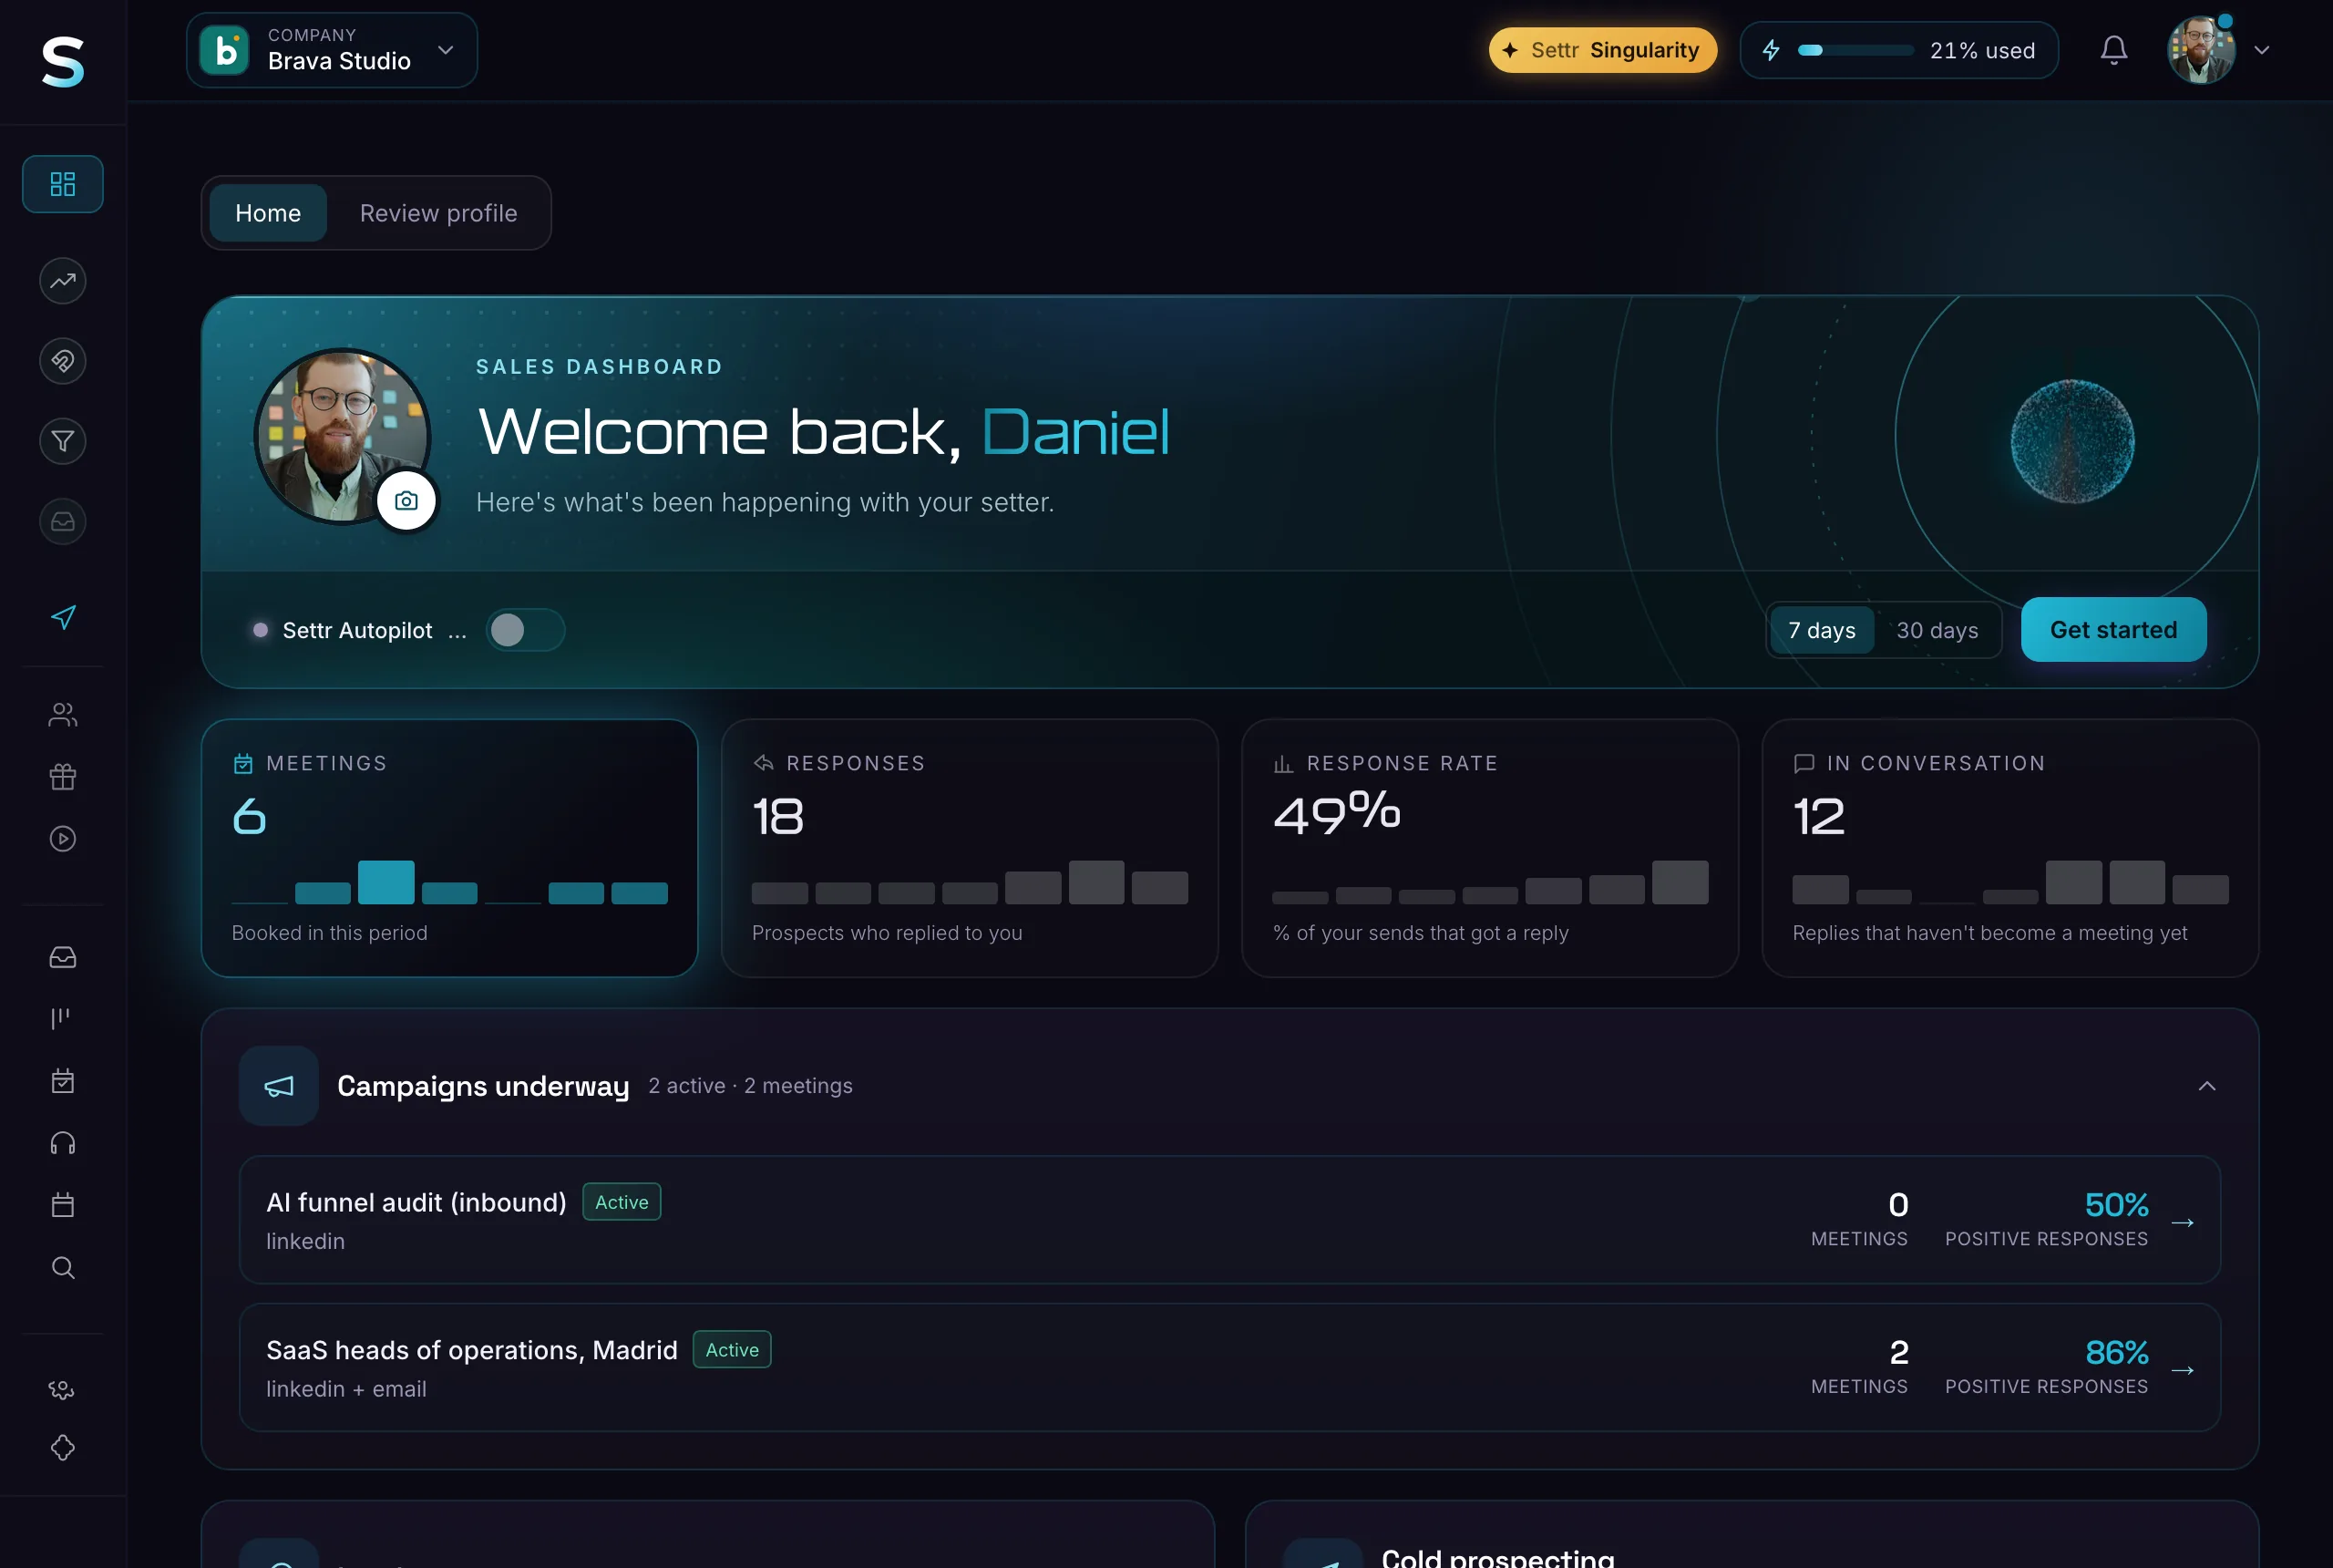Open the dashboard grid icon in sidebar
The image size is (2333, 1568).
63,184
